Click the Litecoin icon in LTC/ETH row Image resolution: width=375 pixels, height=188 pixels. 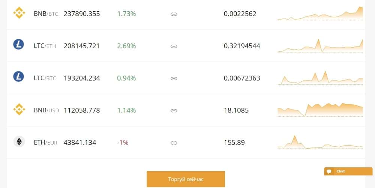click(19, 45)
